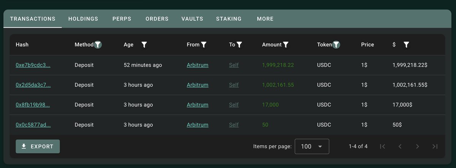This screenshot has width=456, height=168.
Task: Click the EXPORT button
Action: point(38,146)
